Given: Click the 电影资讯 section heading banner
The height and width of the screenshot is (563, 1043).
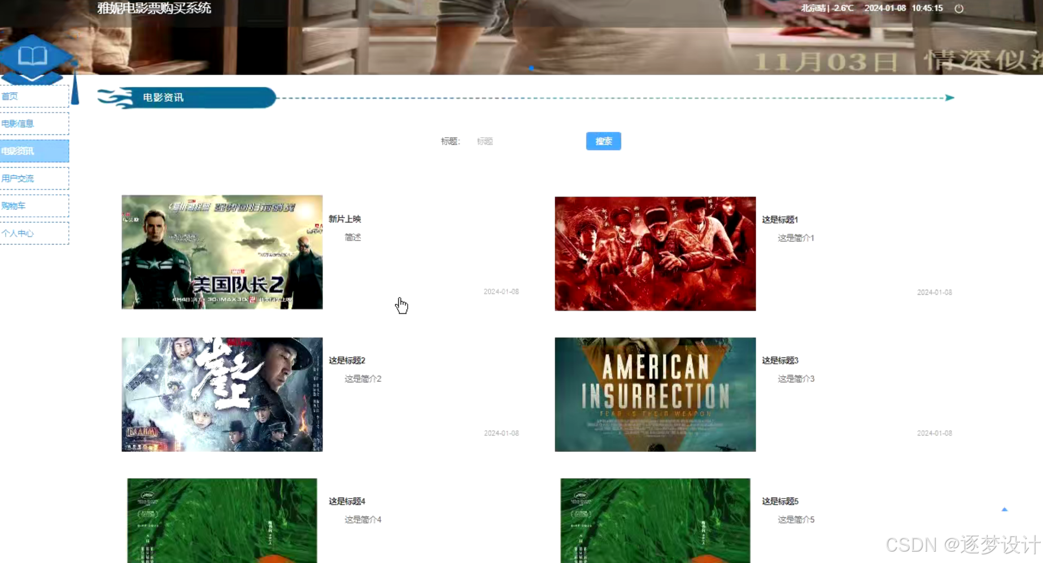Looking at the screenshot, I should click(186, 98).
